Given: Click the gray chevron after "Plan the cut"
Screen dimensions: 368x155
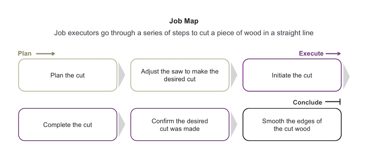Looking at the screenshot, I should point(121,75).
